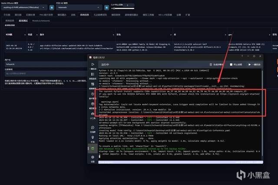This screenshot has height=185, width=278.
Task: Open the training (训练) tab
Action: [73, 15]
